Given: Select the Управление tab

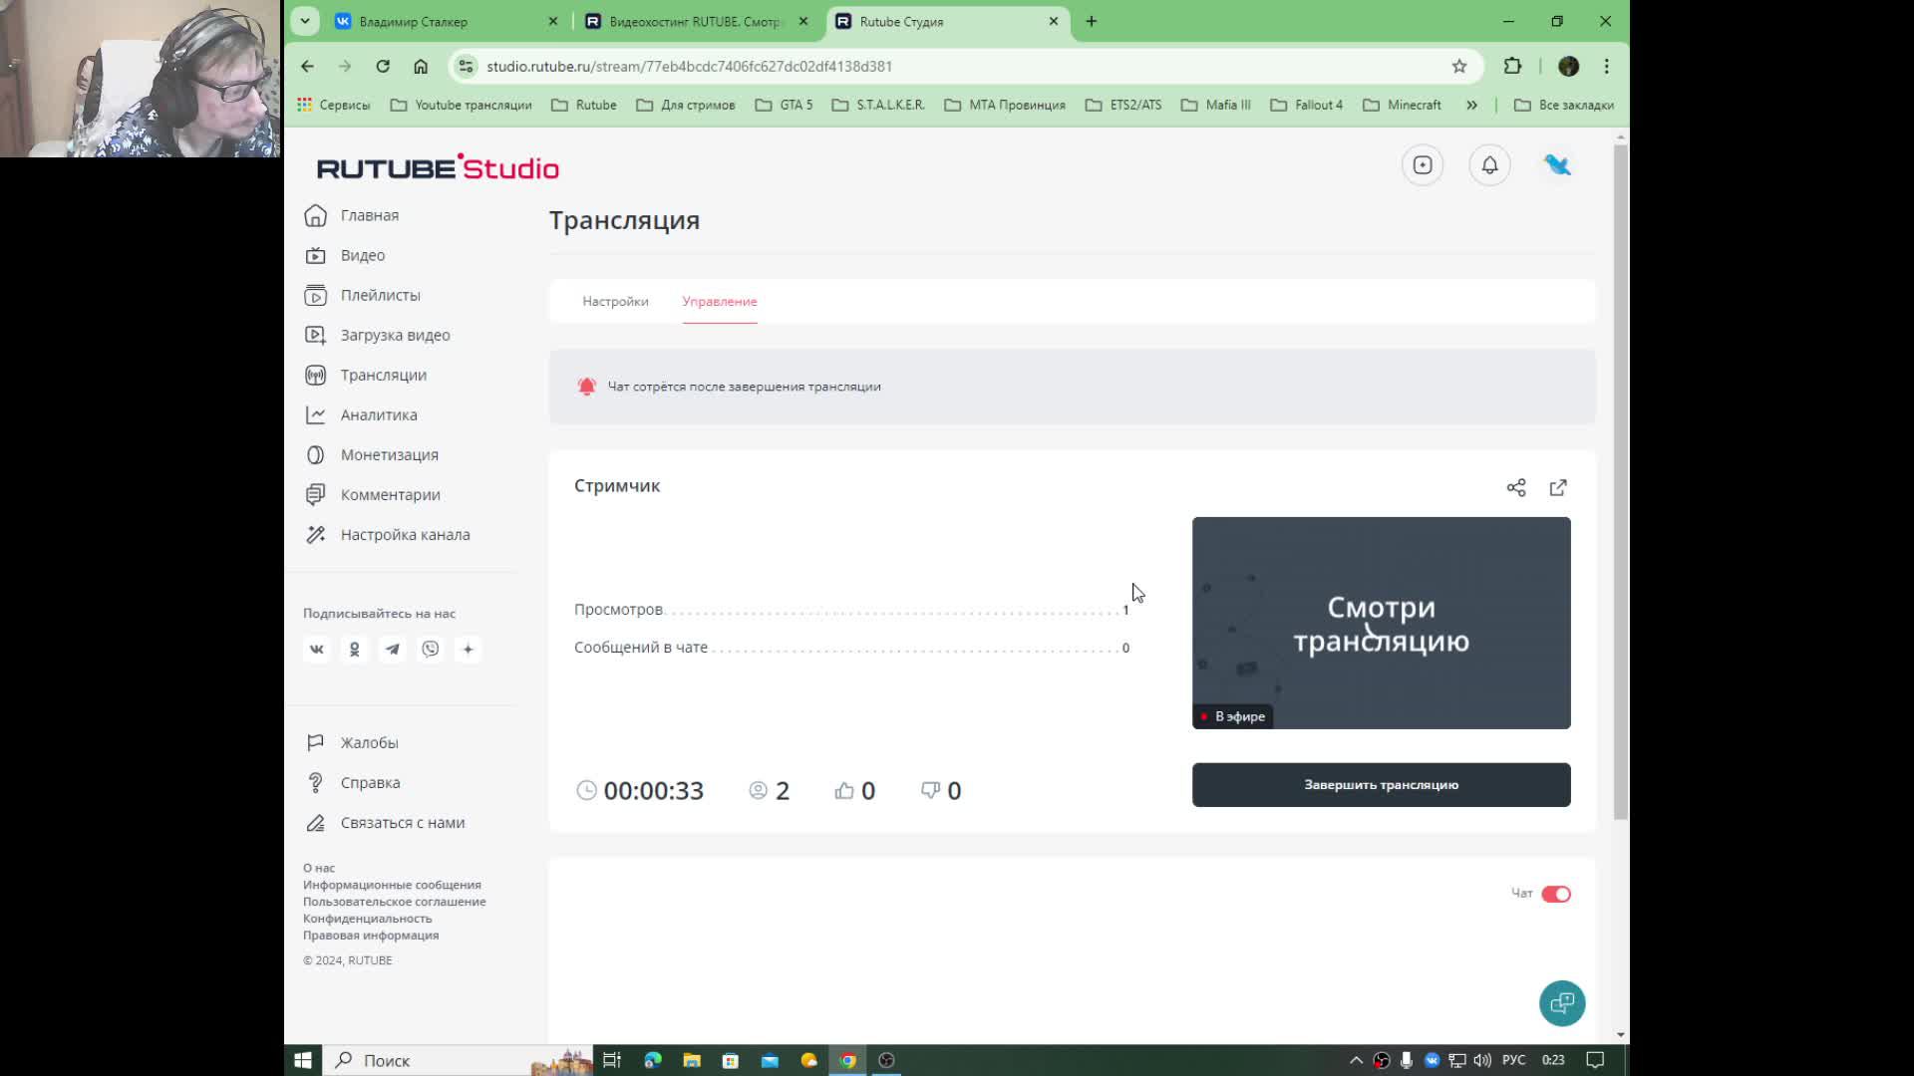Looking at the screenshot, I should (720, 301).
